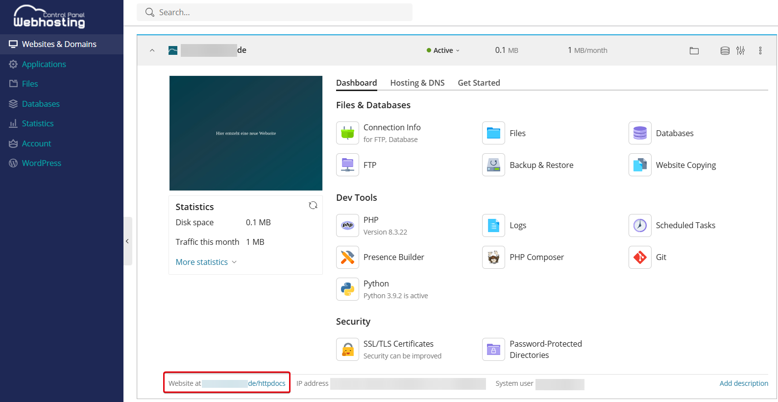Collapse the domain card chevron
The height and width of the screenshot is (402, 778).
pos(152,50)
